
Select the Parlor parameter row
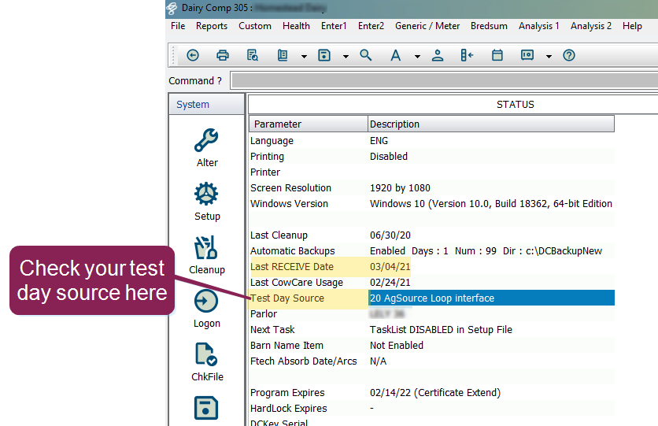(432, 314)
